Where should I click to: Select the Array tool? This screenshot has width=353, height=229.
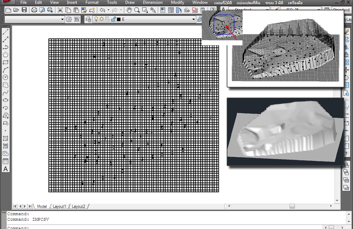pos(347,62)
